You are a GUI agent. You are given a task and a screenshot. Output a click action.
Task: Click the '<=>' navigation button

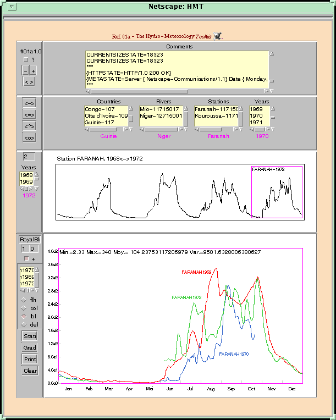[29, 114]
